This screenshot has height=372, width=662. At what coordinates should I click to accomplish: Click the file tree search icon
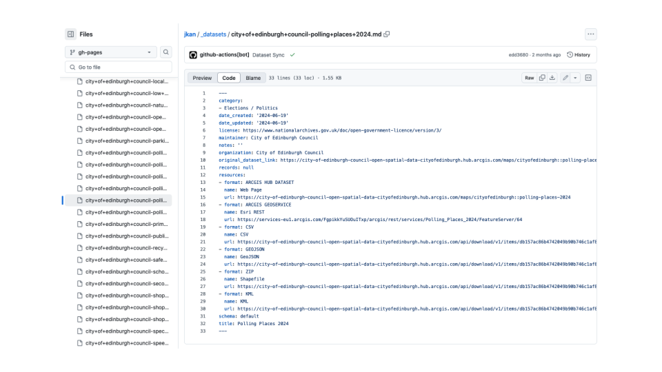166,52
